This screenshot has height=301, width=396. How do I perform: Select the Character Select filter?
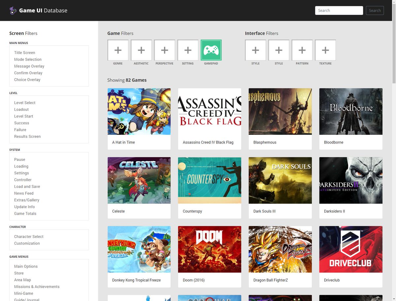tap(29, 237)
